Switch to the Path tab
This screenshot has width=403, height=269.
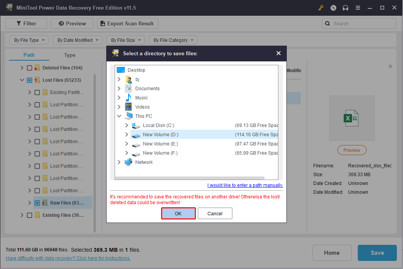coord(29,55)
